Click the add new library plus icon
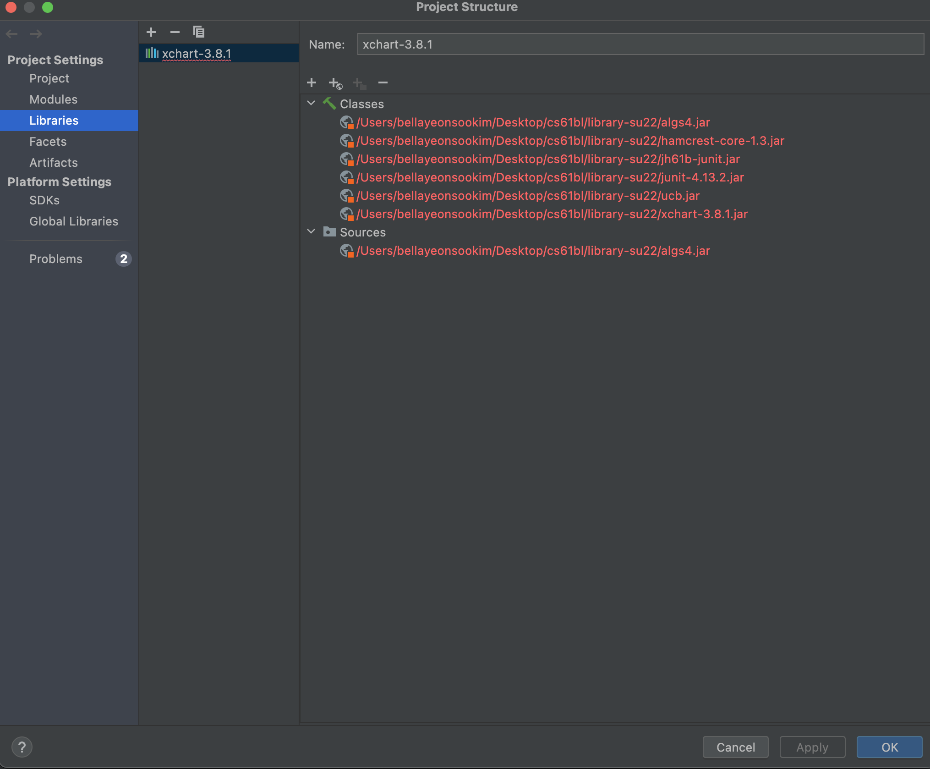Viewport: 930px width, 769px height. tap(151, 32)
